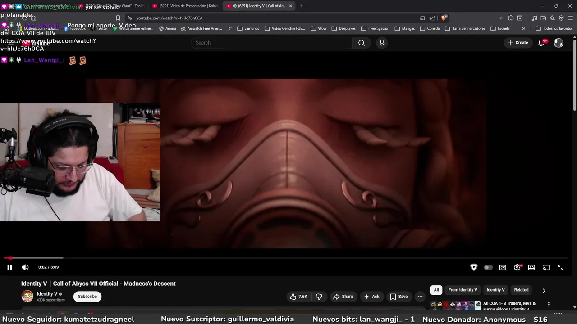577x324 pixels.
Task: Open the investigación bookmarks folder
Action: (375, 28)
